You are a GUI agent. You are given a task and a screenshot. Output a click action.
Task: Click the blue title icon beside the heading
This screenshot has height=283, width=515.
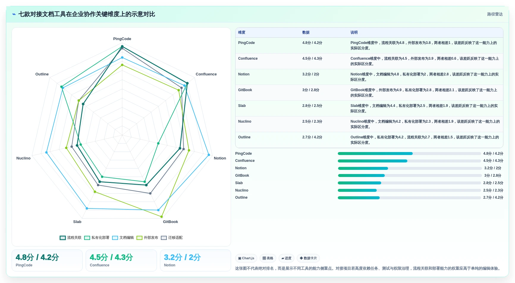tap(14, 14)
